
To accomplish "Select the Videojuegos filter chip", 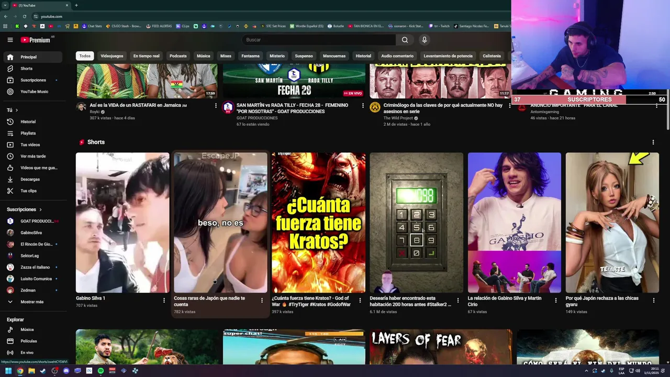I will point(112,56).
